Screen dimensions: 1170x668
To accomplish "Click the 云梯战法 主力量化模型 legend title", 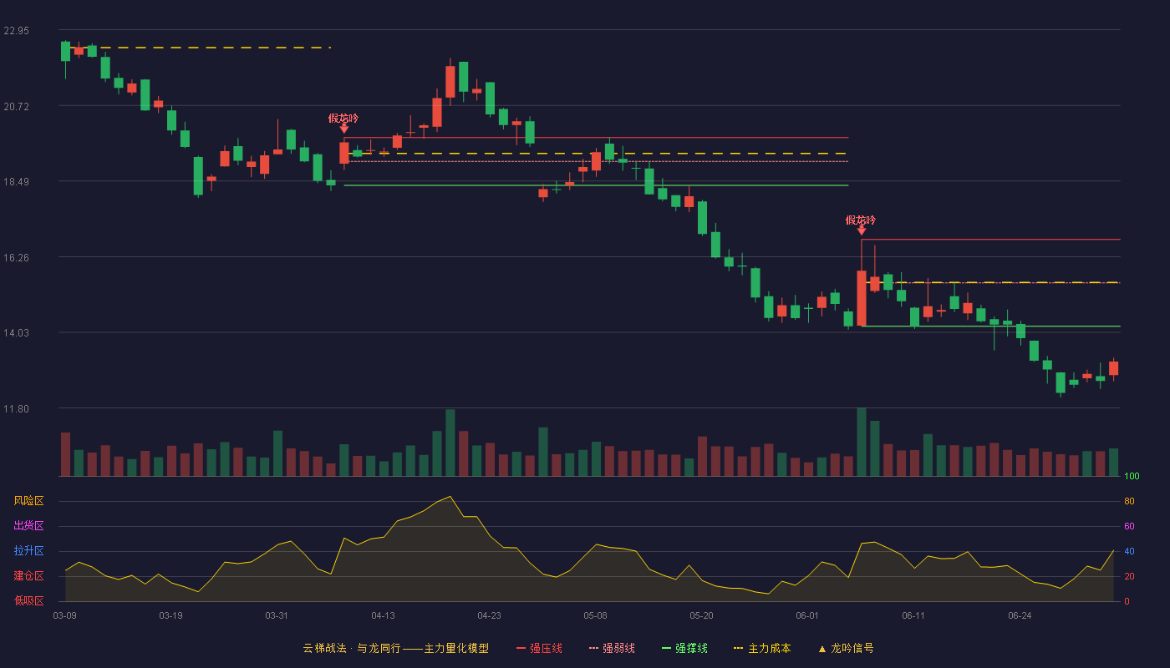I will [x=395, y=648].
